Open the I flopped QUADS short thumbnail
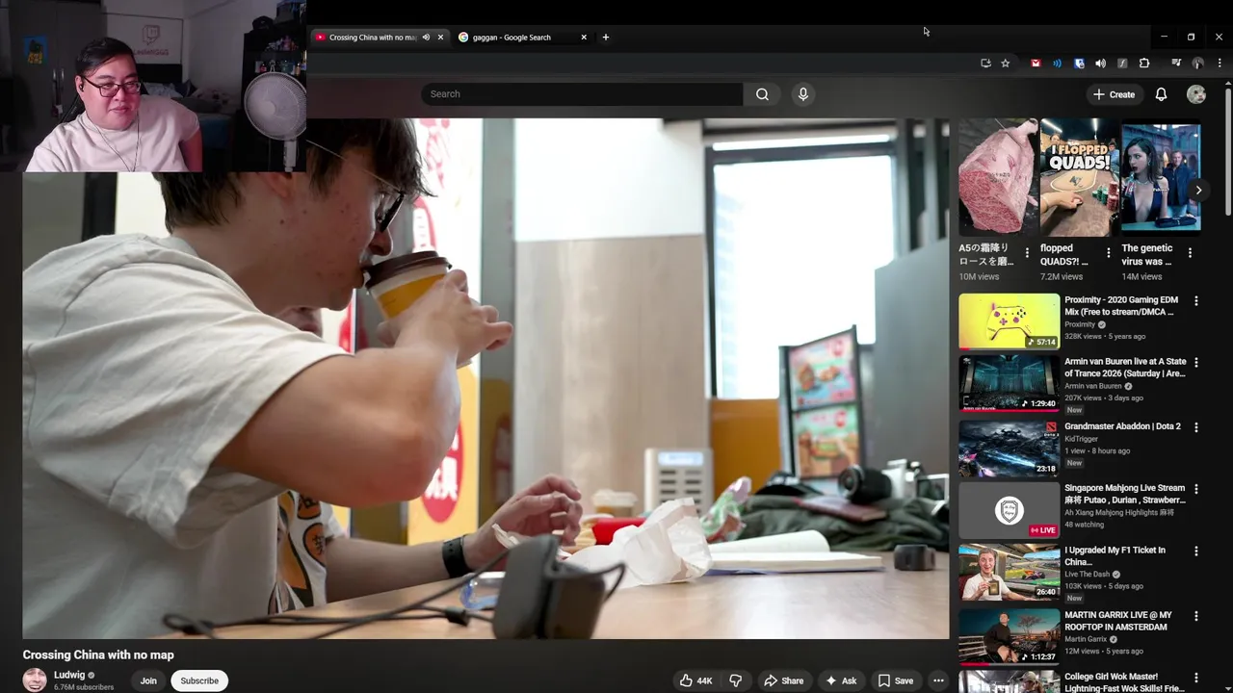 [1079, 177]
